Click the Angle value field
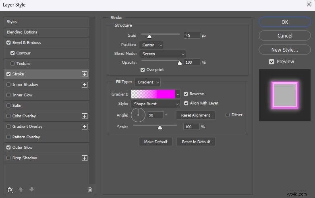 point(155,115)
